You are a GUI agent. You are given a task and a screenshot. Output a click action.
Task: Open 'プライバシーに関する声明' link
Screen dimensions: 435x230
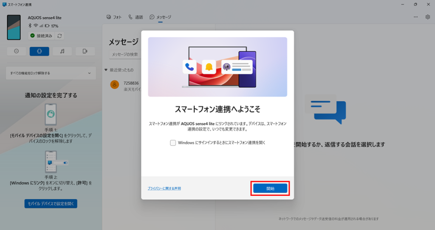point(164,188)
